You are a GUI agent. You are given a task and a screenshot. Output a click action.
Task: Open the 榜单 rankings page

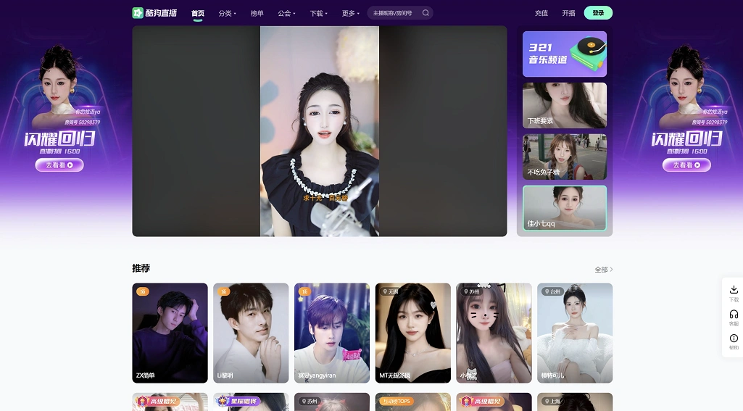[x=257, y=13]
